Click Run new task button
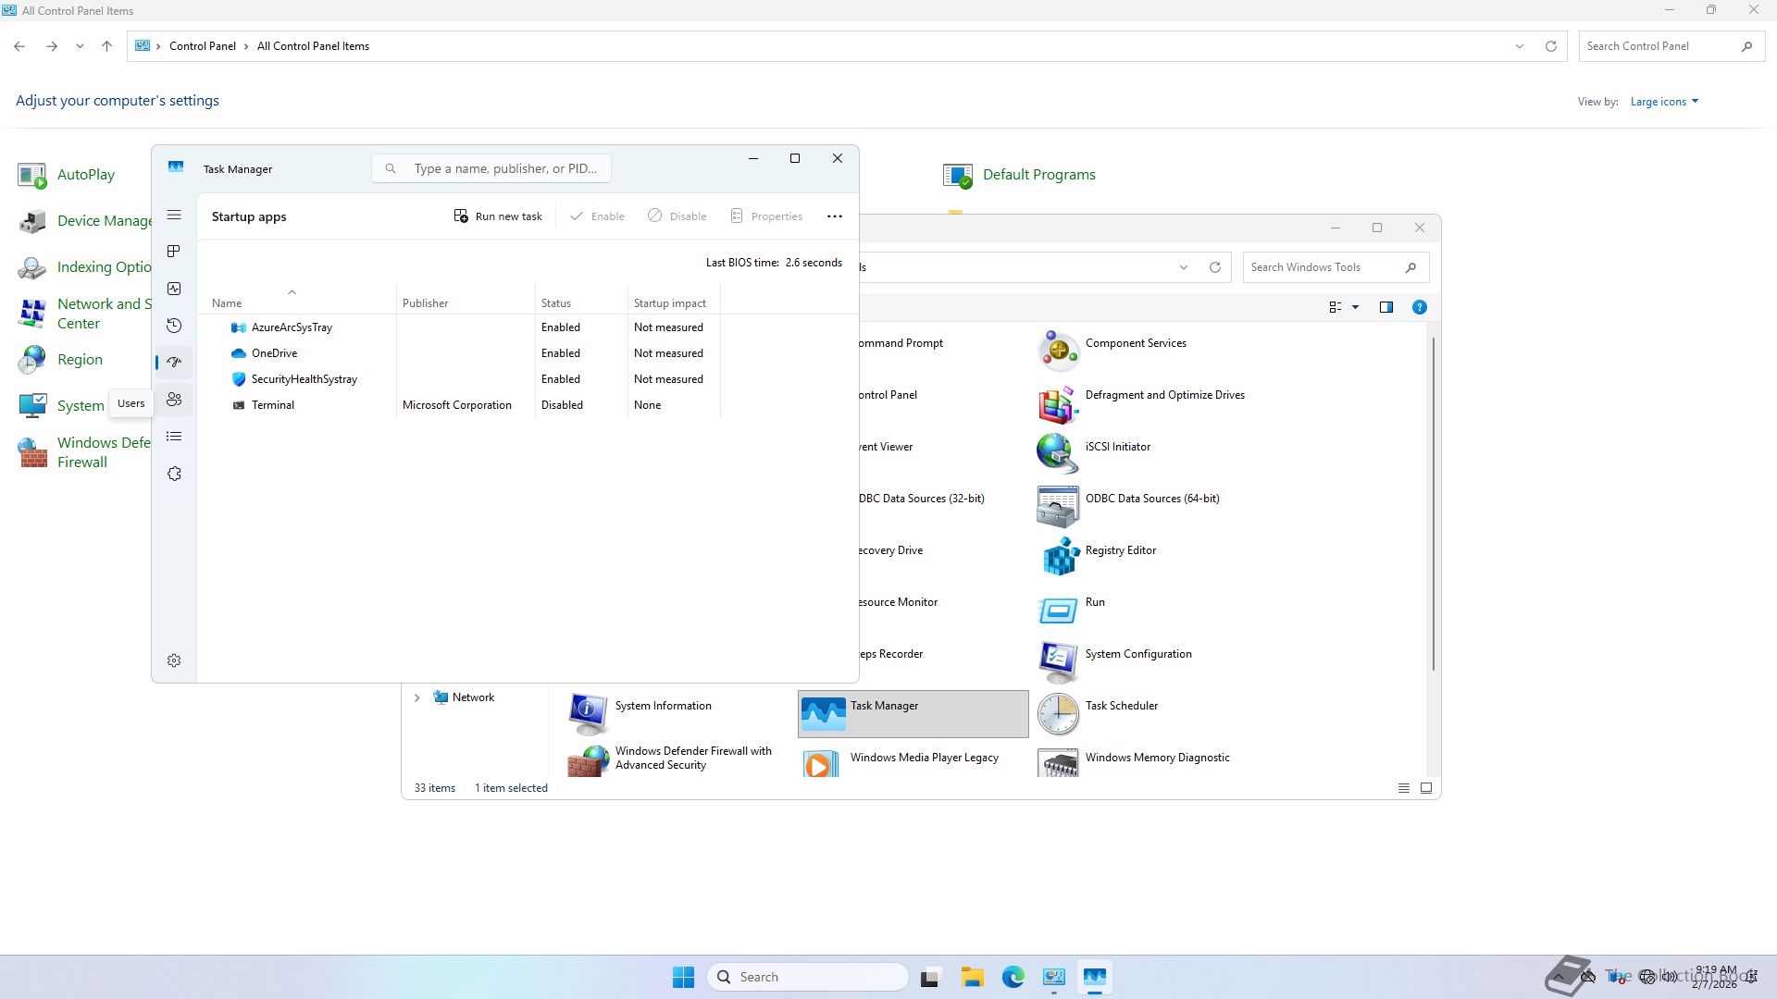The width and height of the screenshot is (1777, 999). [x=498, y=216]
